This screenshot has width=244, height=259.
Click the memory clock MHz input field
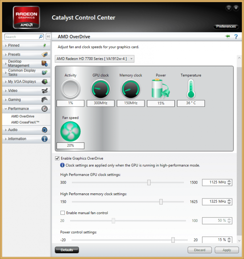click(214, 201)
